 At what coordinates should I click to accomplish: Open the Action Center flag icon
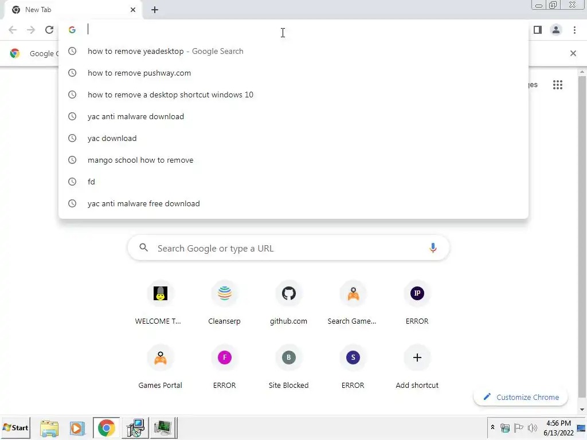(518, 427)
